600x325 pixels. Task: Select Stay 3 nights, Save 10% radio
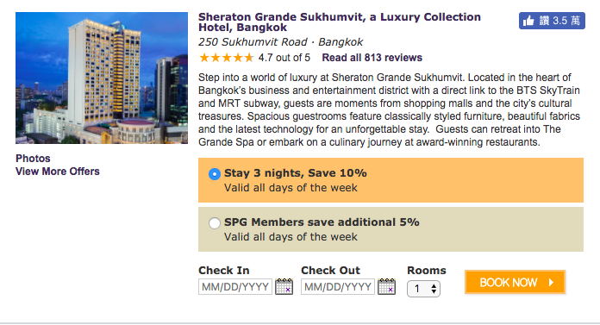215,174
